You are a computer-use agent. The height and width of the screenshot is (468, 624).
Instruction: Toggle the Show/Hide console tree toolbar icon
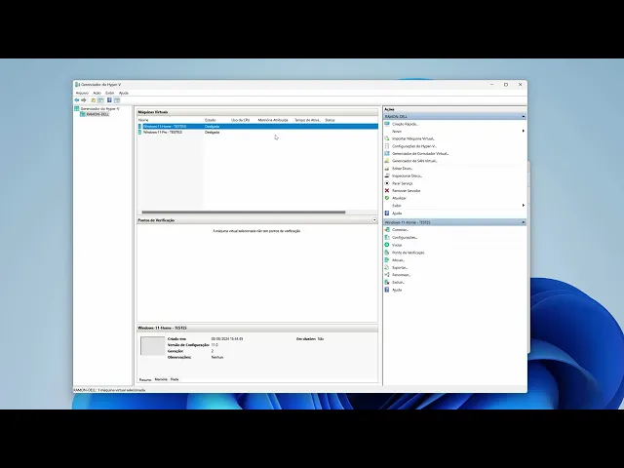coord(100,100)
